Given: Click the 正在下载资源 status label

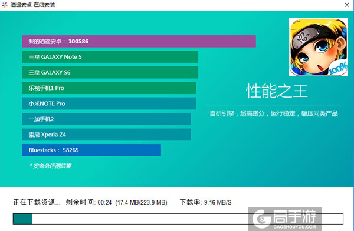Looking at the screenshot, I should pyautogui.click(x=37, y=202).
